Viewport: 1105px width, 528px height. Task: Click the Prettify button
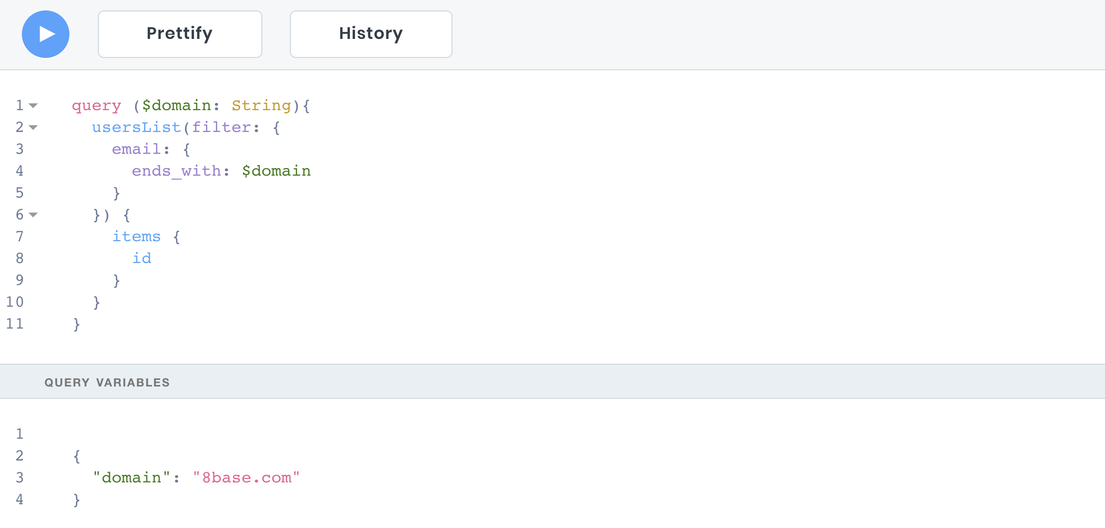180,34
